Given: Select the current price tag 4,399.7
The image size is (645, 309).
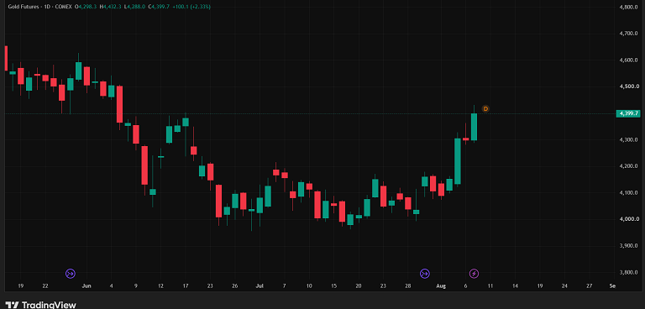Looking at the screenshot, I should (x=627, y=113).
